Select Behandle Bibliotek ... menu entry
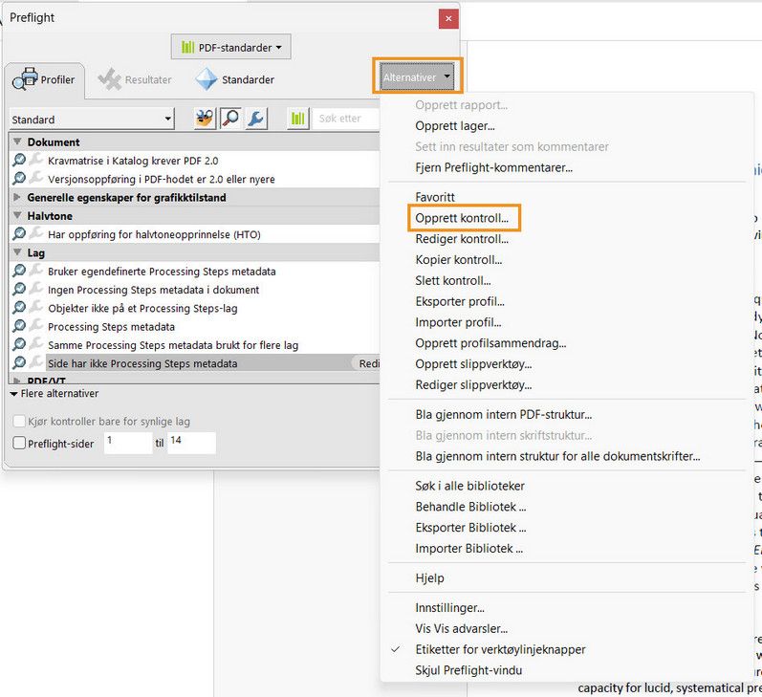This screenshot has height=697, width=762. [470, 507]
